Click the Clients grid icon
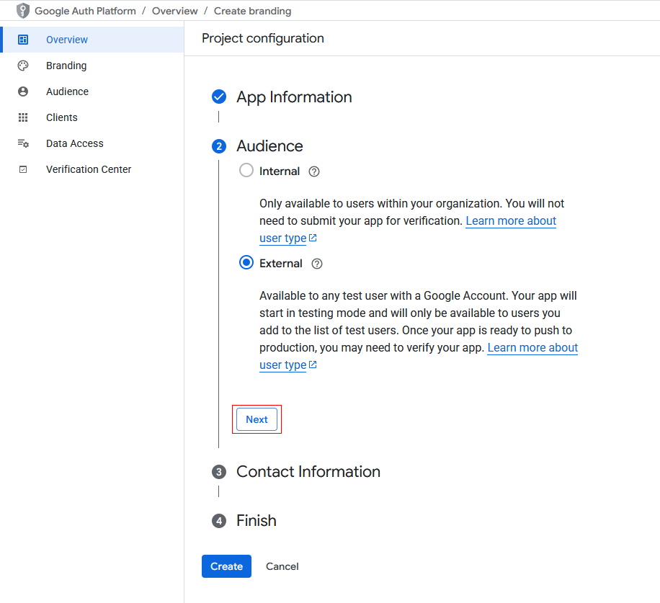This screenshot has height=603, width=660. coord(23,117)
